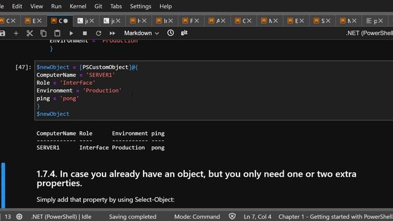This screenshot has width=393, height=221.
Task: Restart the kernel with the circular arrow icon
Action: coord(98,33)
